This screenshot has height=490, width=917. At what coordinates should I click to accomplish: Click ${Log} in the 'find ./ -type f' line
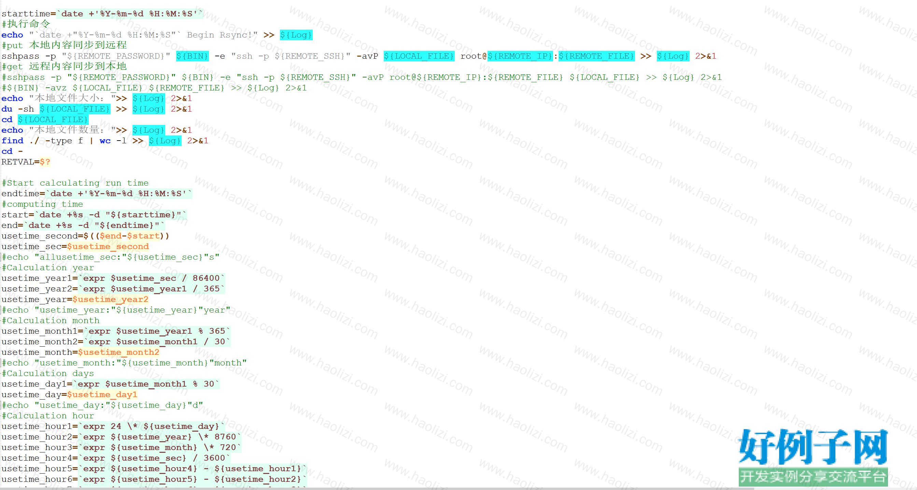[165, 141]
